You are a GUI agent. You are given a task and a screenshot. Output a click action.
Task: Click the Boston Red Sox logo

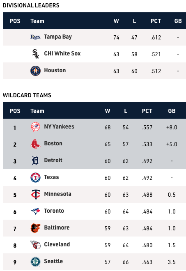tap(35, 144)
